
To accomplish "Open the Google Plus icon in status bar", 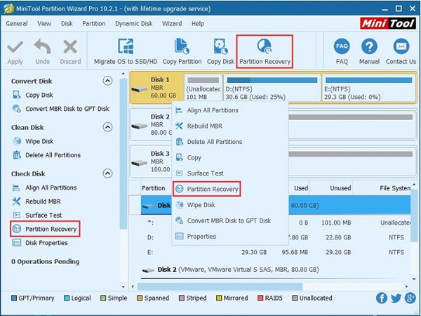I will [x=410, y=298].
